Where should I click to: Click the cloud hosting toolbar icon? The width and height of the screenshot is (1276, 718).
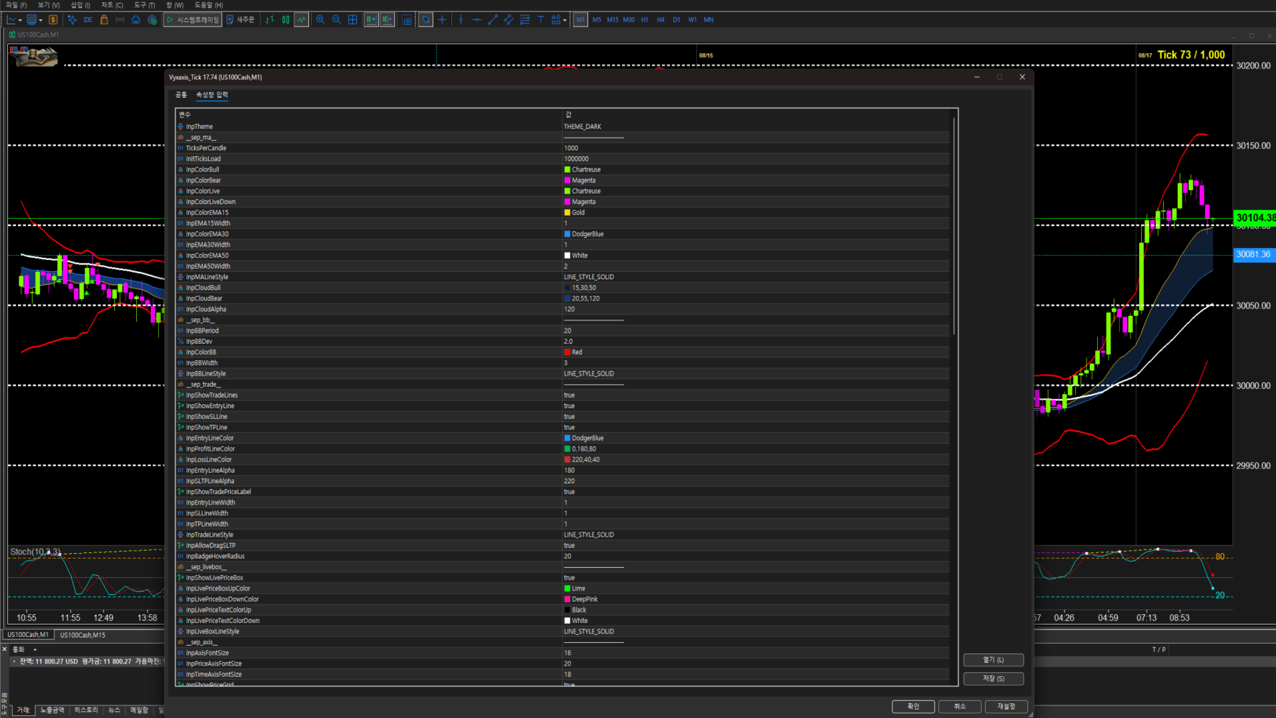click(x=136, y=20)
